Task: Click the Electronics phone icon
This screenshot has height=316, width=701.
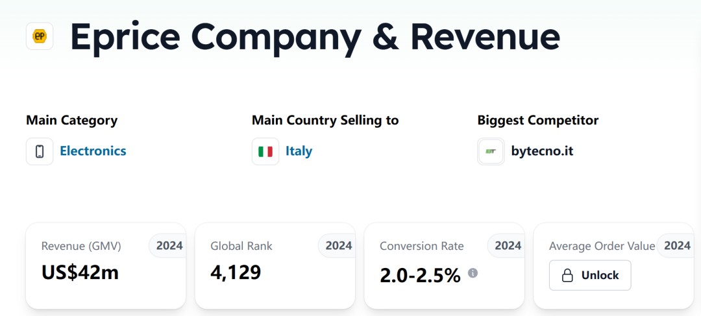Action: (x=40, y=151)
